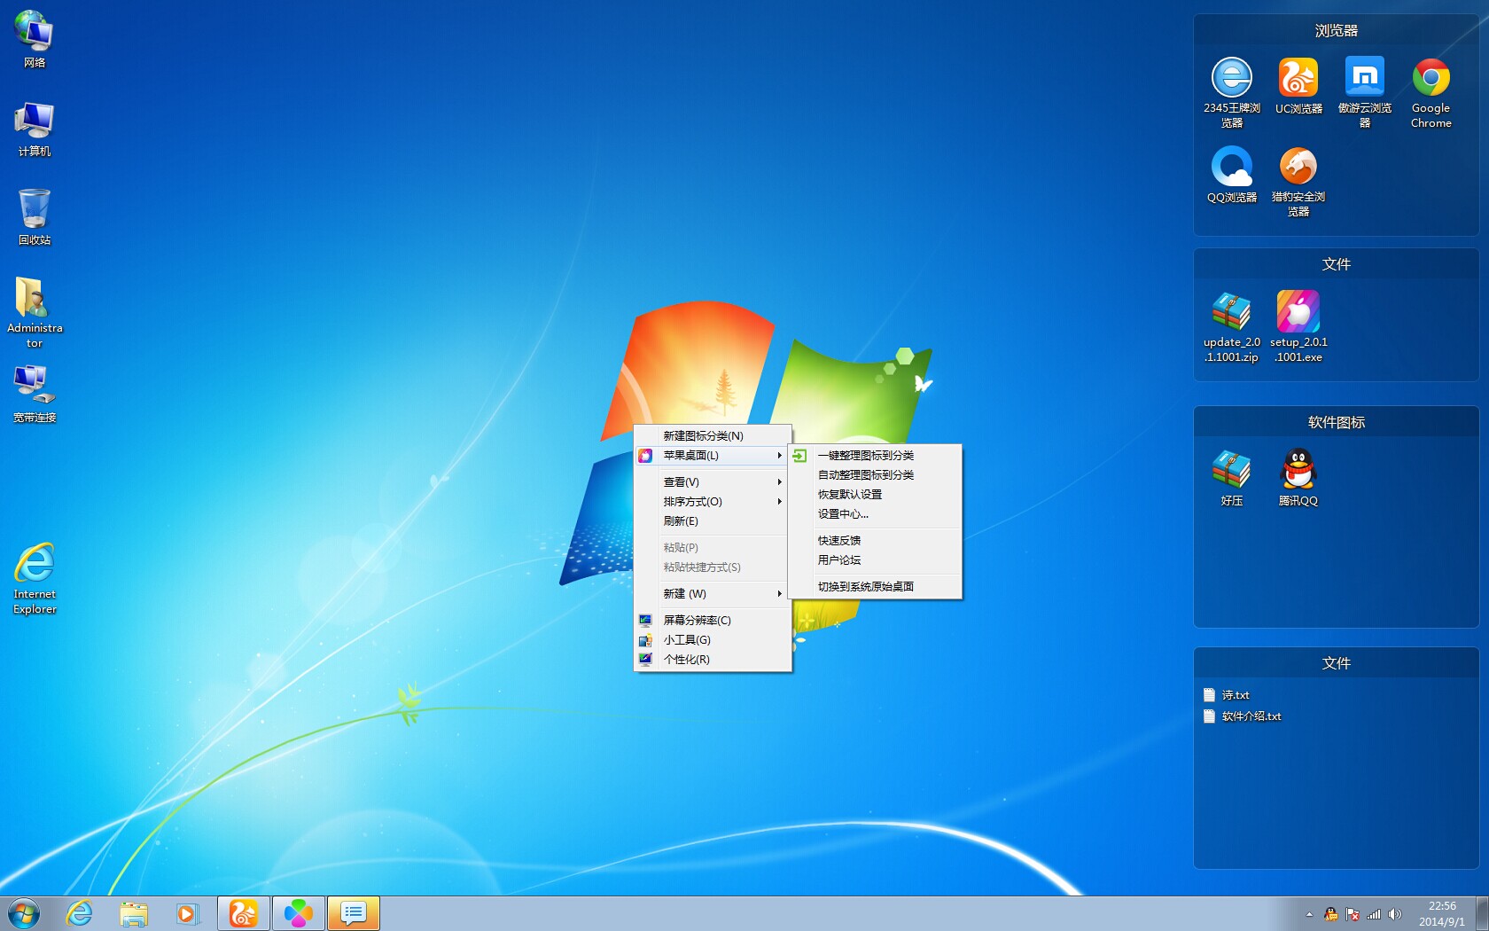1489x931 pixels.
Task: Open the 诗.txt file
Action: (1235, 695)
